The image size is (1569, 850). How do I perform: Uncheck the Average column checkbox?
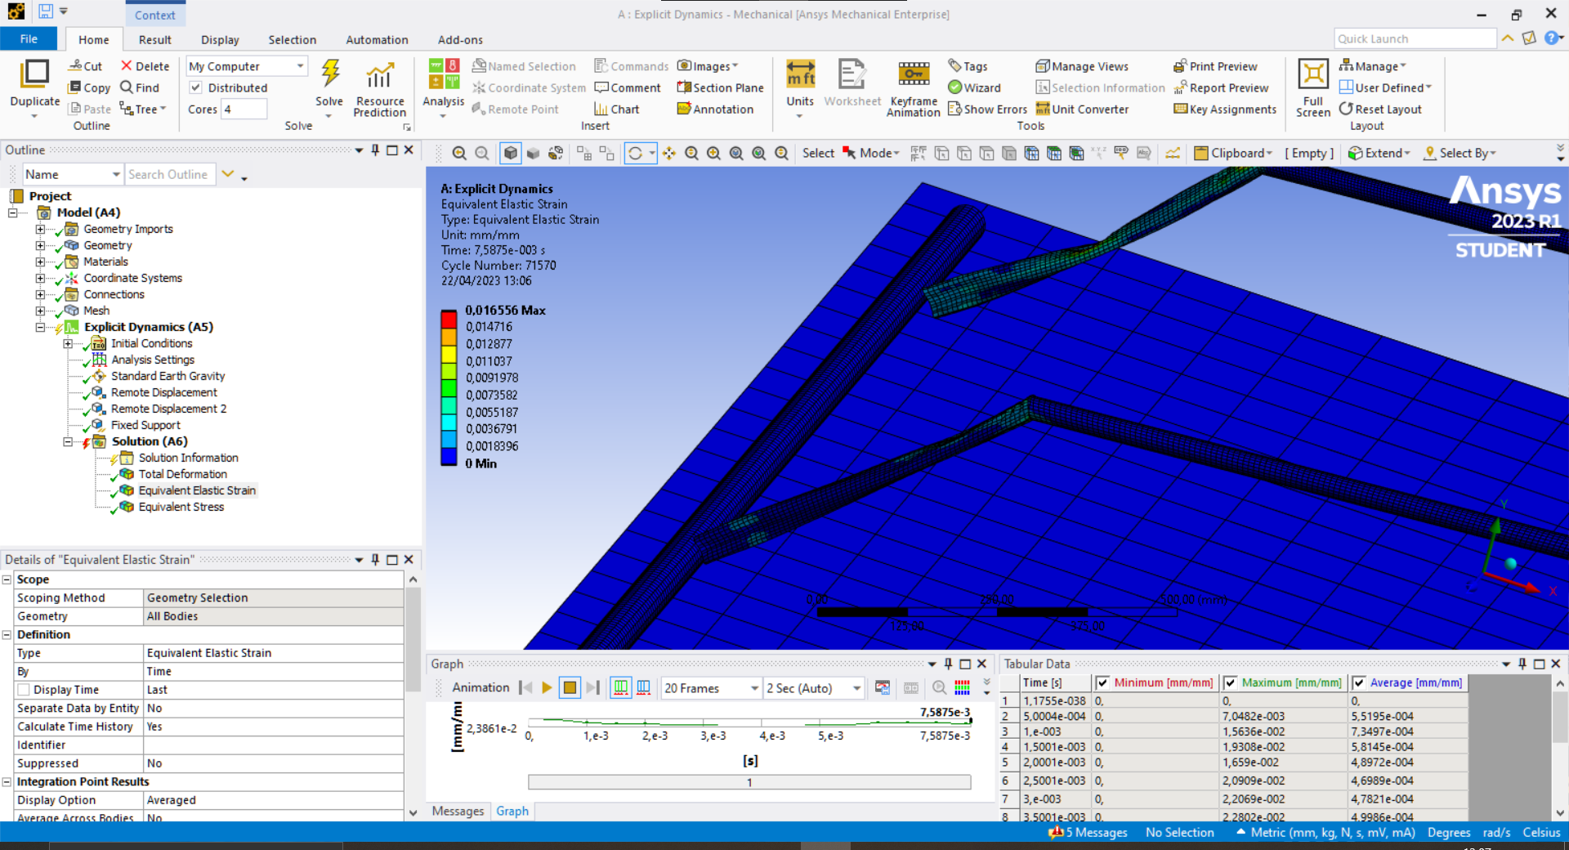pos(1359,683)
